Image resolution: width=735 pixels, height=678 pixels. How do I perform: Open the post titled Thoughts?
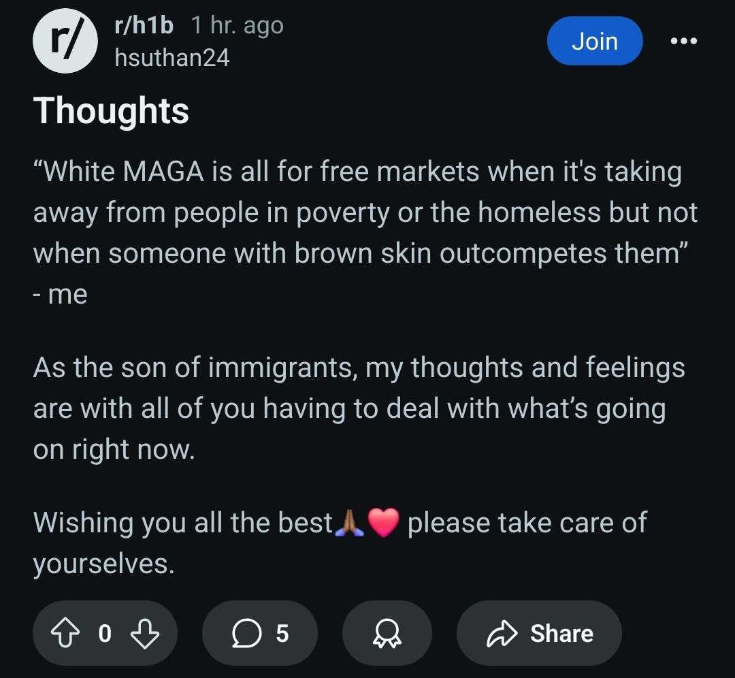111,111
